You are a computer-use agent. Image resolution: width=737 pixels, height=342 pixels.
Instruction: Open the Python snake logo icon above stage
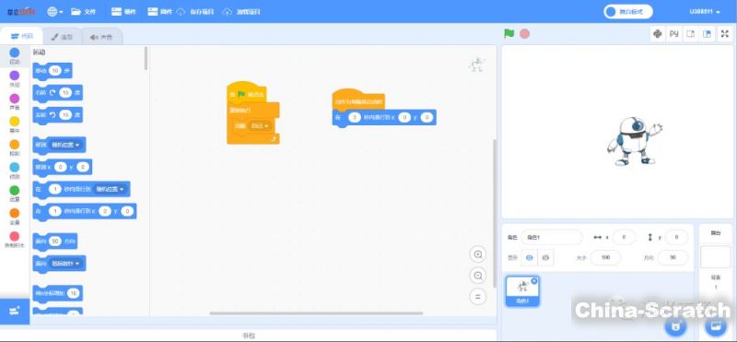click(658, 34)
